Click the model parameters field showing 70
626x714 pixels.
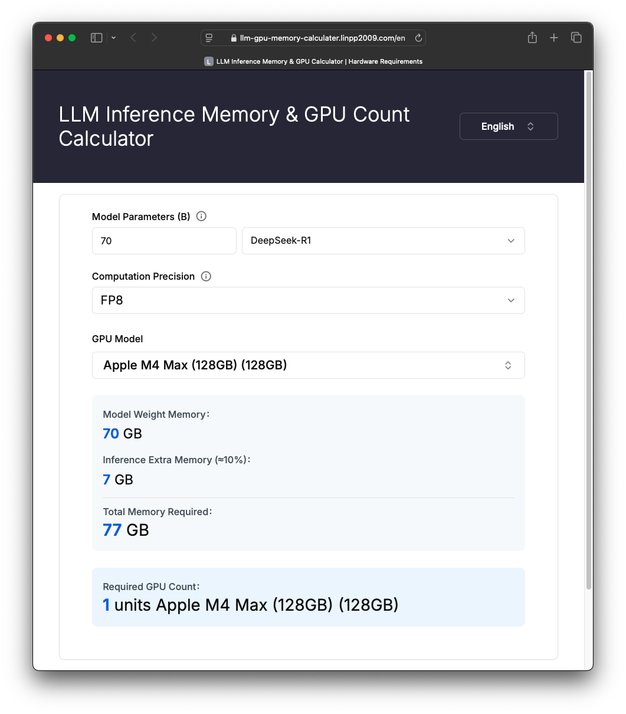pos(164,241)
